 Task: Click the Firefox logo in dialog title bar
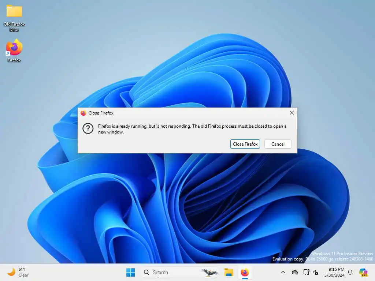pyautogui.click(x=83, y=113)
